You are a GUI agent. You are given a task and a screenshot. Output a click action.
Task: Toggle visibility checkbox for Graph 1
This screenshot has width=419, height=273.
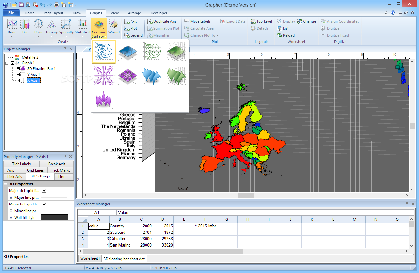click(x=12, y=63)
